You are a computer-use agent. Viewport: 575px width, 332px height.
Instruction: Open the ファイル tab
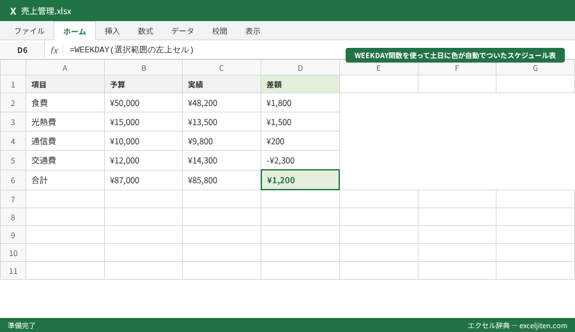(29, 31)
